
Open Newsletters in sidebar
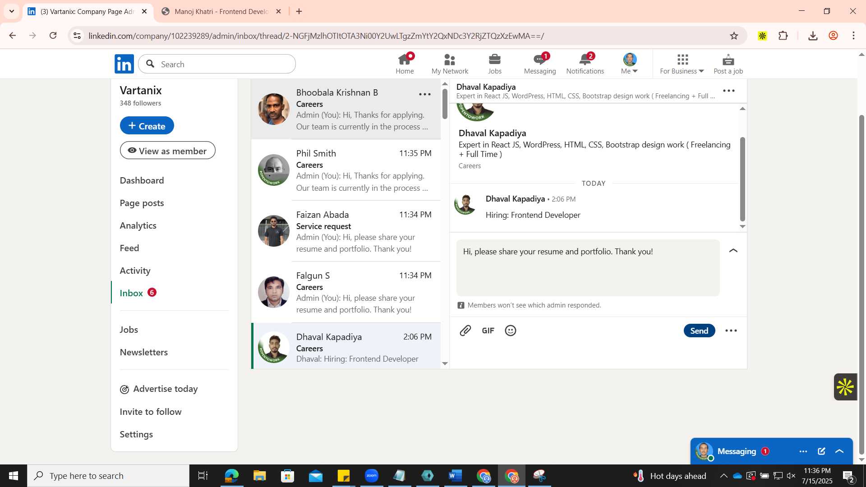pyautogui.click(x=143, y=352)
